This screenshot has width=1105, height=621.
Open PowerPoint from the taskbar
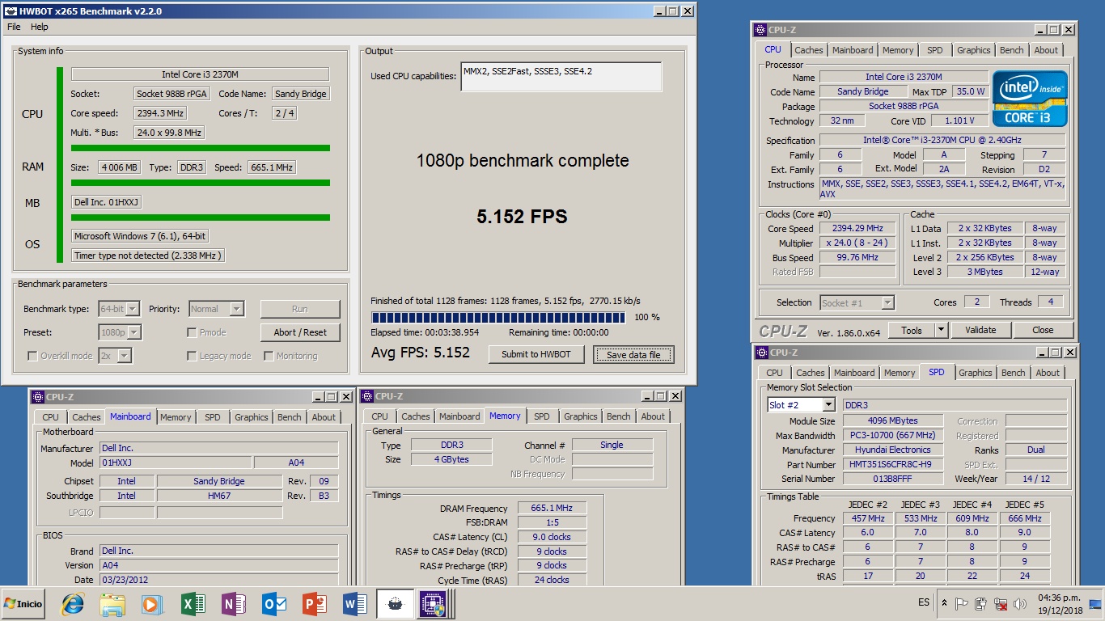pyautogui.click(x=315, y=603)
